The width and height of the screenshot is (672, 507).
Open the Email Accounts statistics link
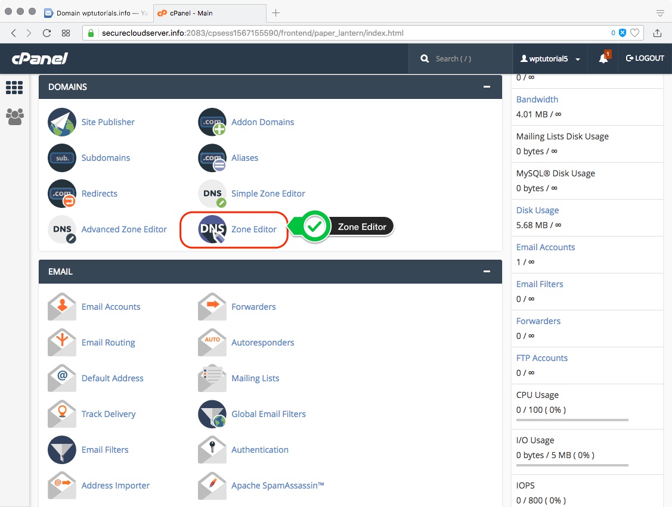(546, 247)
